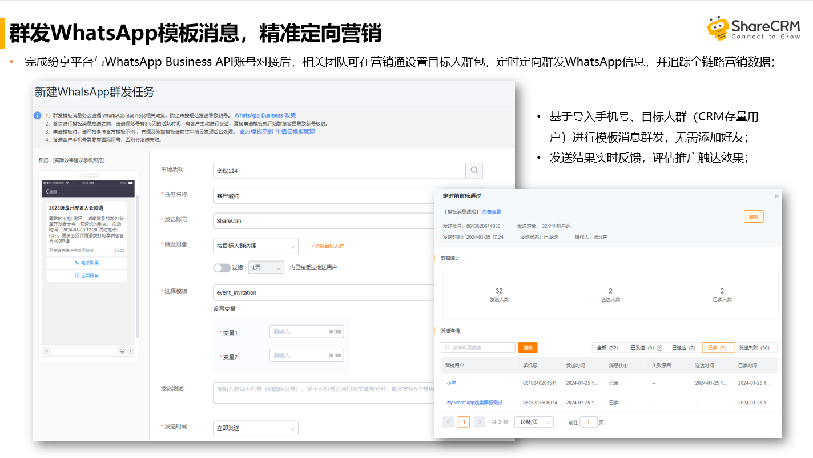Open user zfy-whatsapp线索国标测试
This screenshot has width=813, height=458.
pos(474,403)
